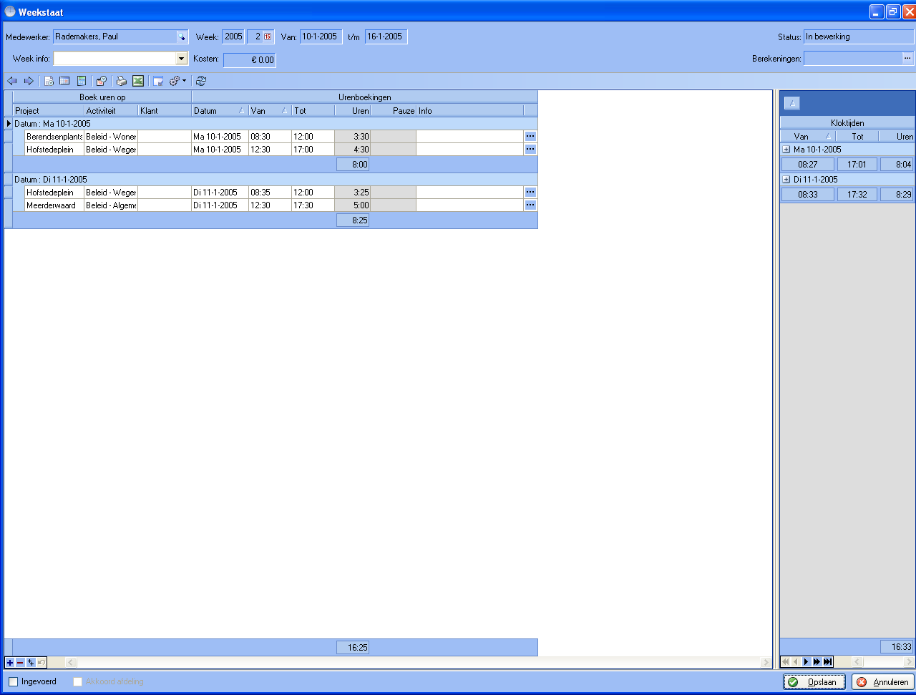Go to previous week with left arrow

[x=11, y=81]
